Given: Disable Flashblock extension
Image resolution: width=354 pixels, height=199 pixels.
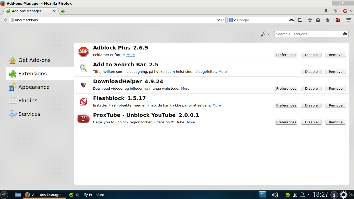Looking at the screenshot, I should tap(311, 105).
